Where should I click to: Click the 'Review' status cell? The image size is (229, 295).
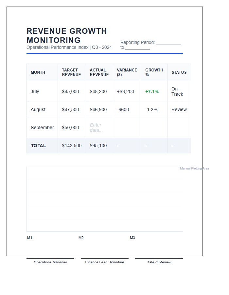[x=179, y=110]
